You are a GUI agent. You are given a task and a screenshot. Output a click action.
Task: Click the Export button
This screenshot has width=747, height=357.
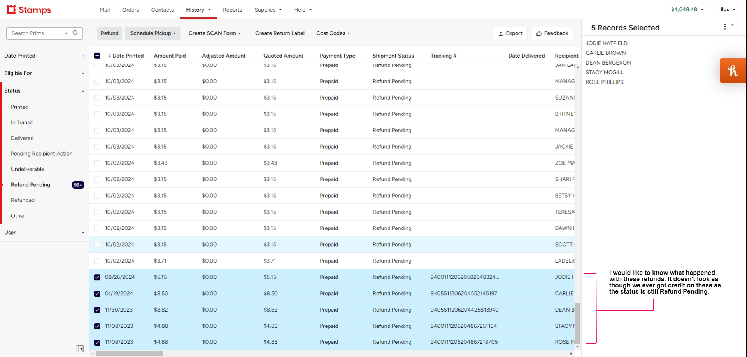tap(510, 33)
